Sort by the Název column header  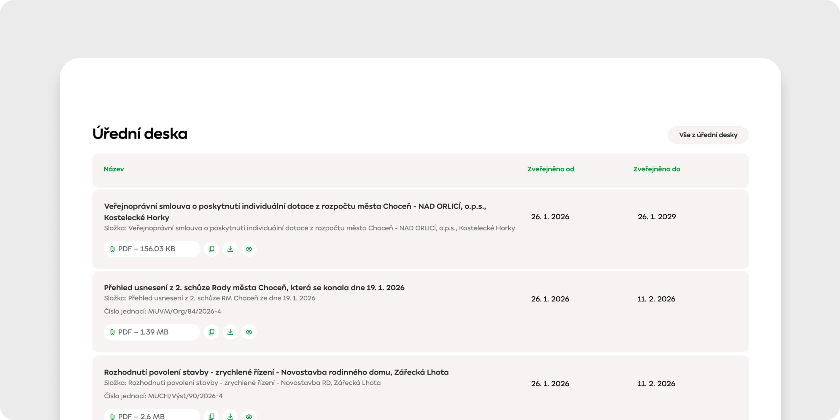tap(114, 169)
